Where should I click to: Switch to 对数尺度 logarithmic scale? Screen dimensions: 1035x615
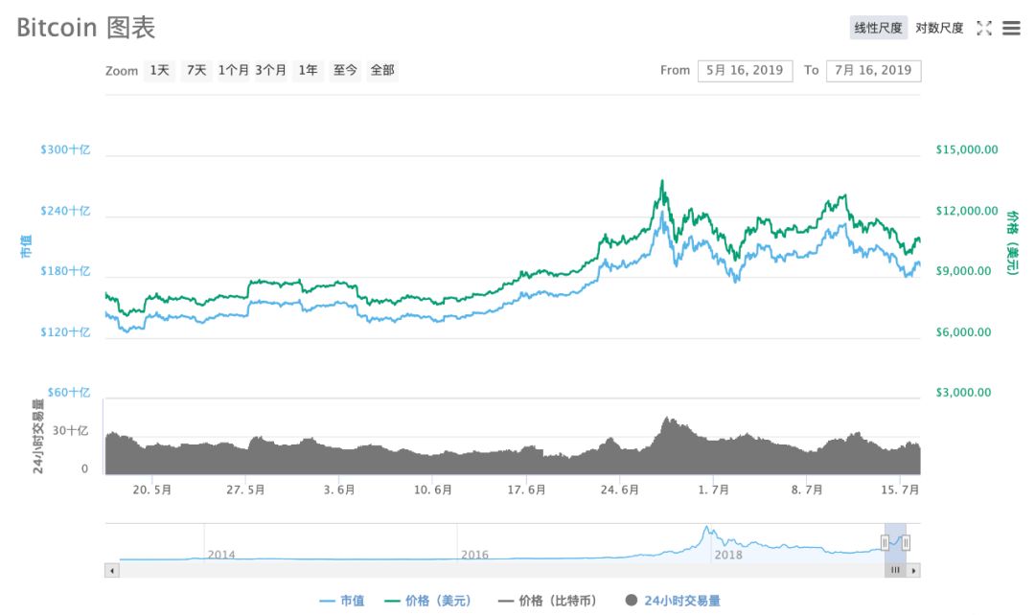(939, 28)
